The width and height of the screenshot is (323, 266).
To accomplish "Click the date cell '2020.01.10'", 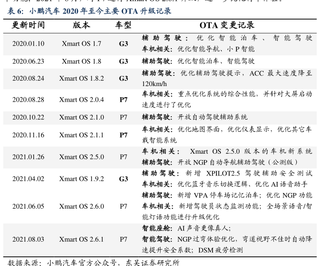I will click(x=28, y=44).
